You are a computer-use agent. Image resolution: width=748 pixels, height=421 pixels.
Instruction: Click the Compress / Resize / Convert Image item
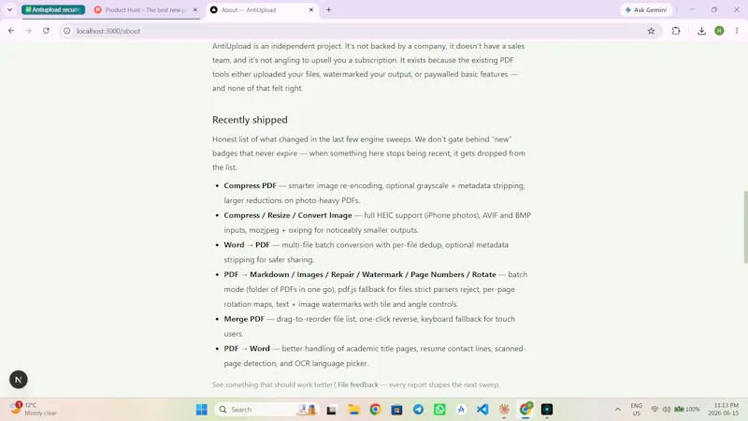[288, 215]
